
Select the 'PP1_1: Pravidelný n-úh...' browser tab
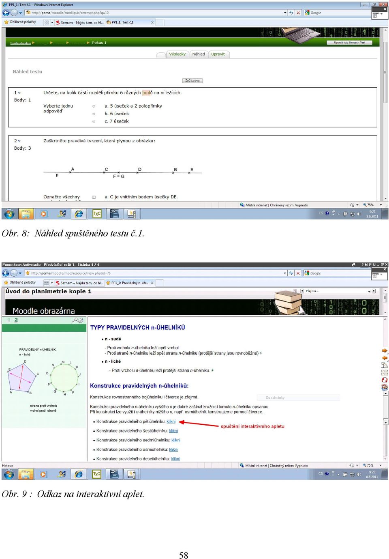click(130, 283)
